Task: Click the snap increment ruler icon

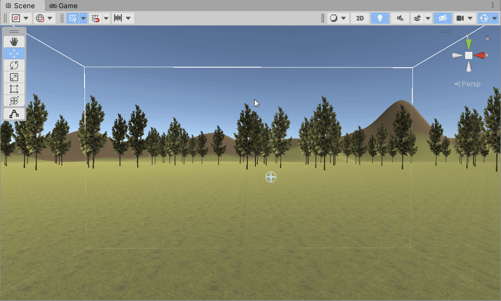Action: (x=118, y=18)
